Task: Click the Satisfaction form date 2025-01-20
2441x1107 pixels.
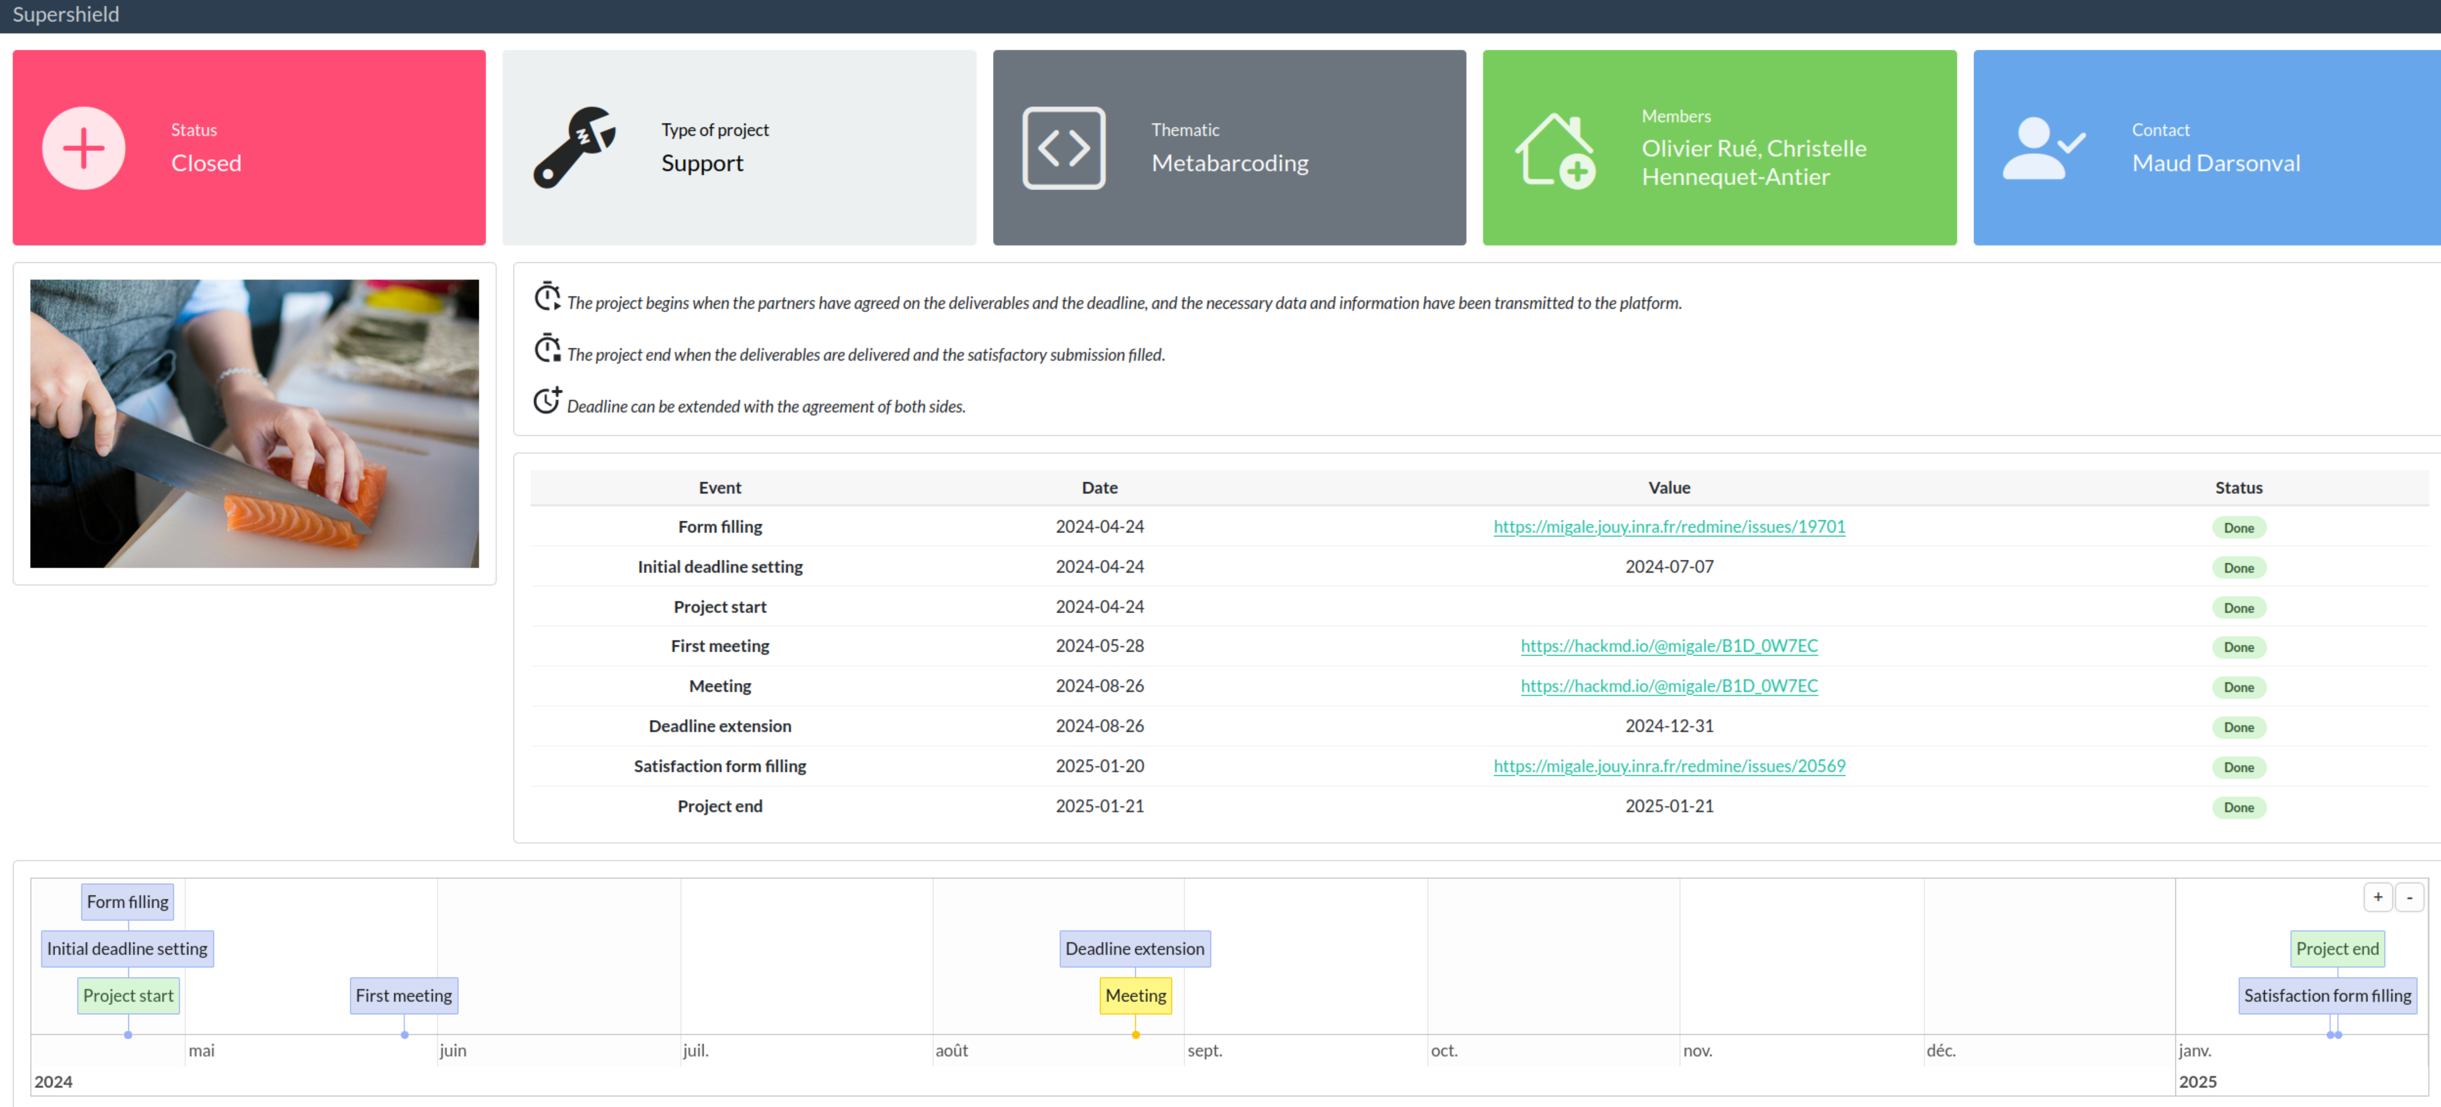Action: click(x=1099, y=766)
